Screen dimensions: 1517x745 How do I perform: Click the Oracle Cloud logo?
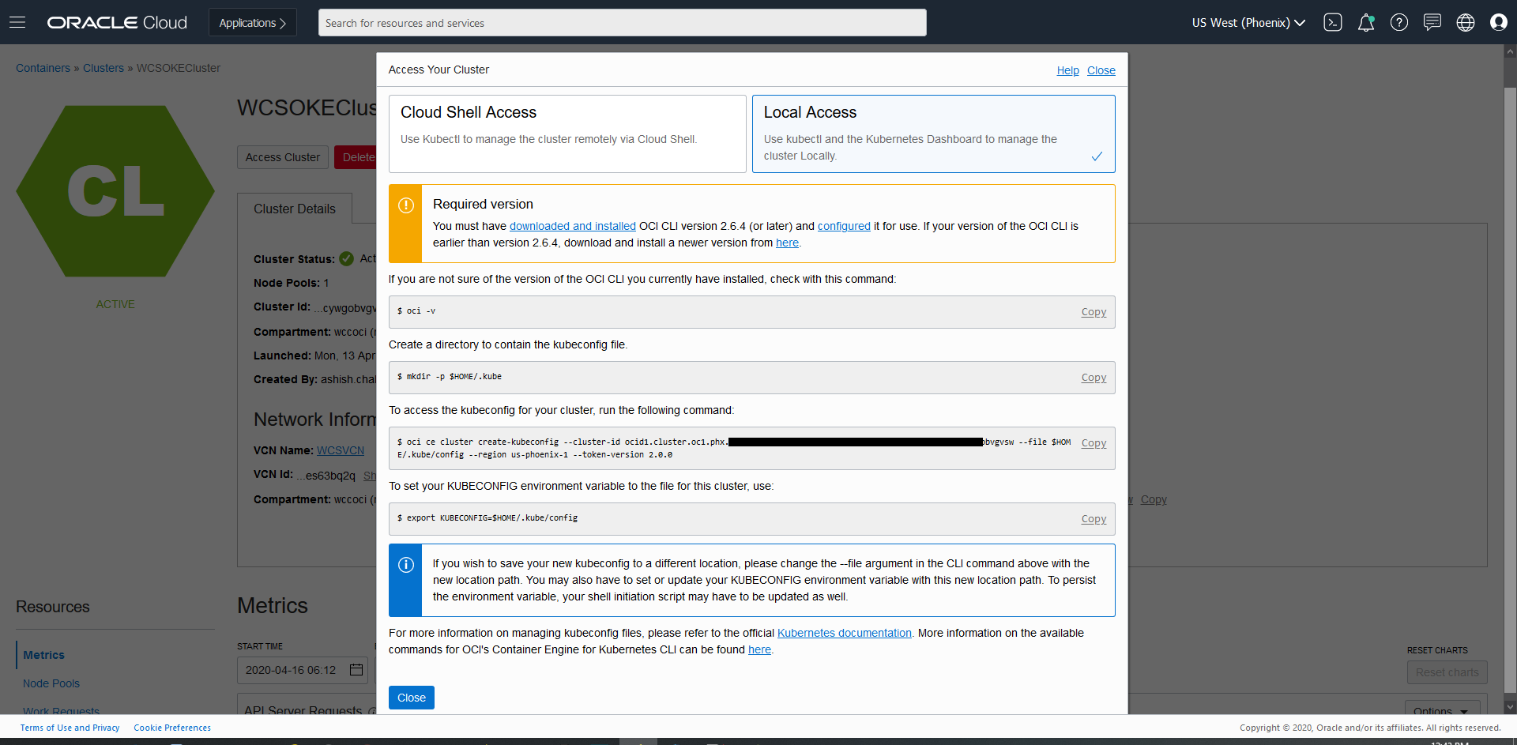click(x=117, y=22)
